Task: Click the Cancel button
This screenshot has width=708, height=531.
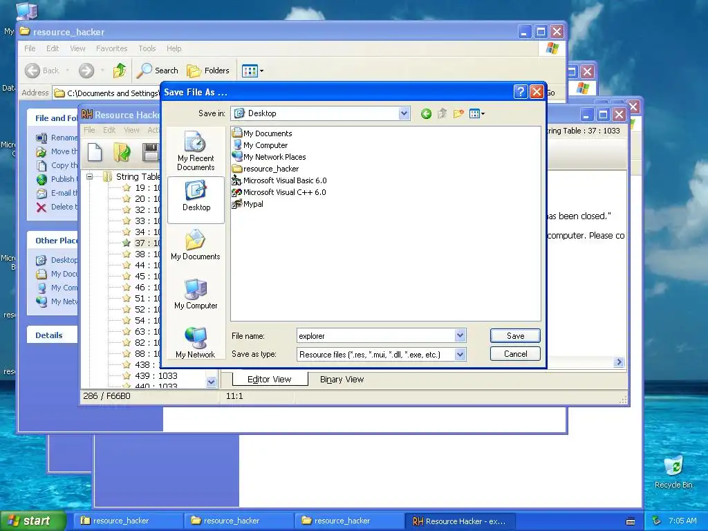Action: tap(515, 353)
